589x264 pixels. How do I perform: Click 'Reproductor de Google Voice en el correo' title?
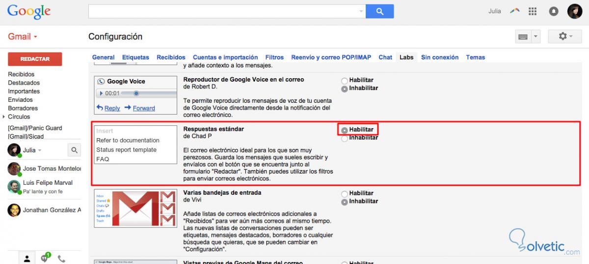[243, 80]
